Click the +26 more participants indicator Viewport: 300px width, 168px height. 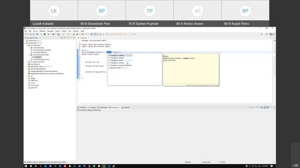click(x=295, y=165)
